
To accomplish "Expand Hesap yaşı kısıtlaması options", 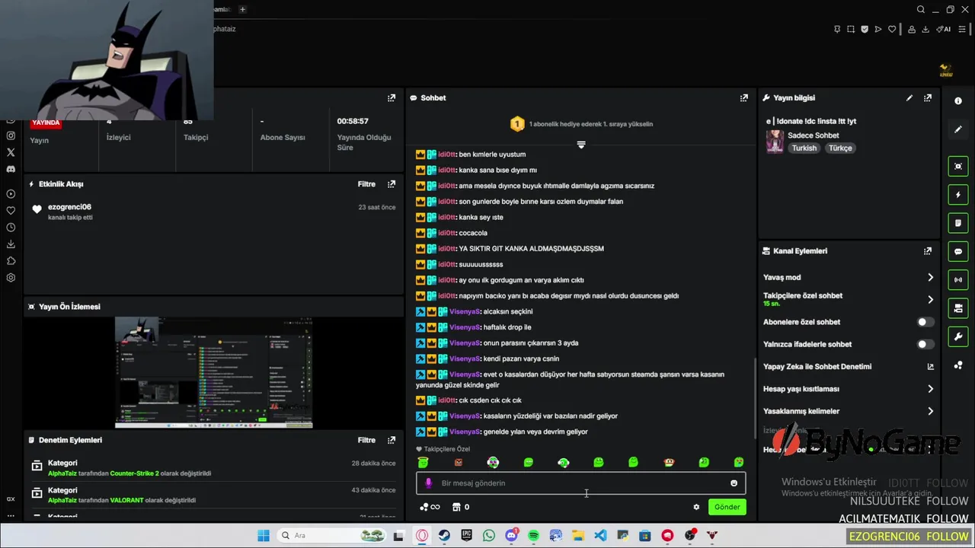I will click(x=930, y=389).
